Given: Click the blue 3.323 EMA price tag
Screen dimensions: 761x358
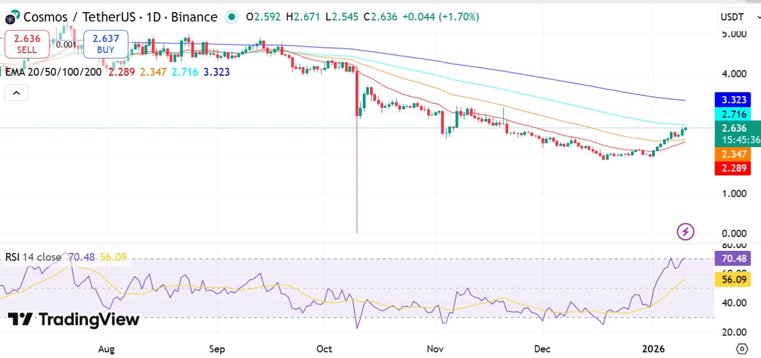Looking at the screenshot, I should point(733,100).
